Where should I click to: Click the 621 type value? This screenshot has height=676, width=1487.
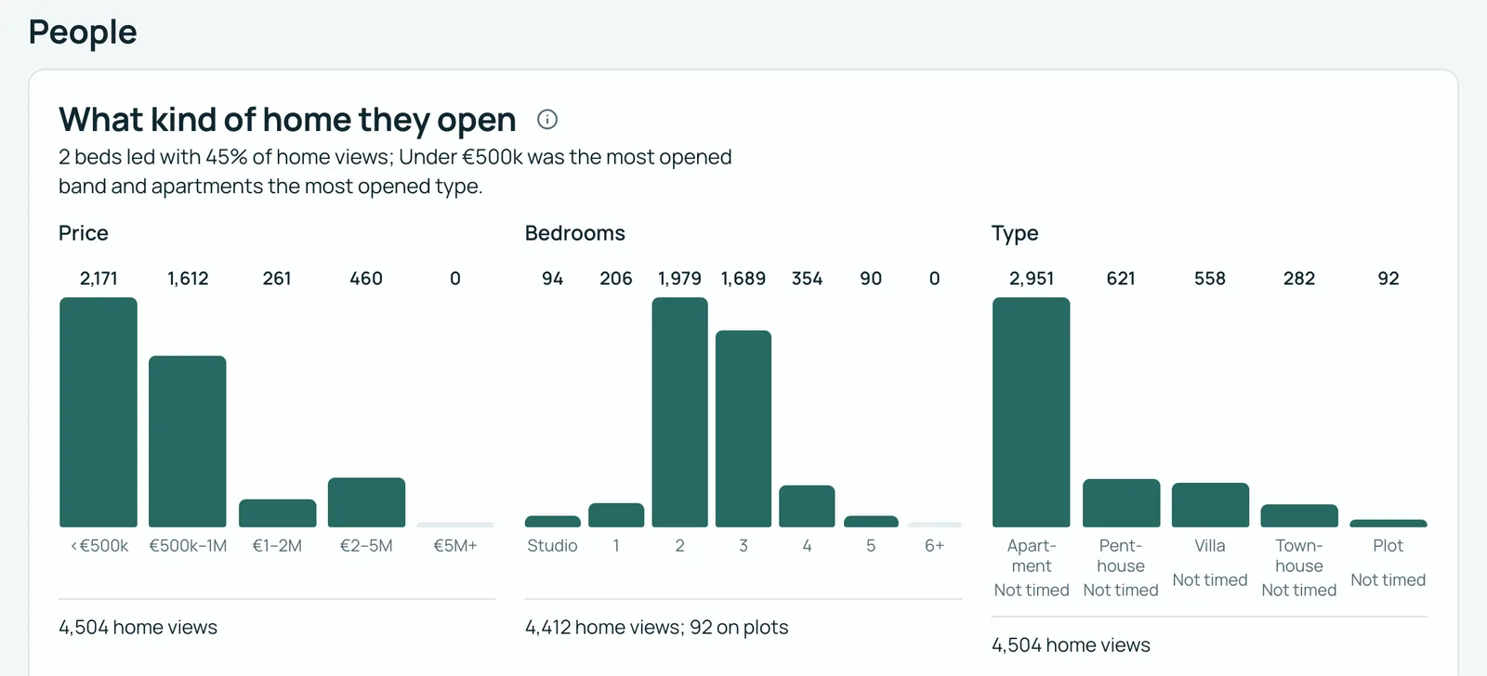pyautogui.click(x=1121, y=279)
